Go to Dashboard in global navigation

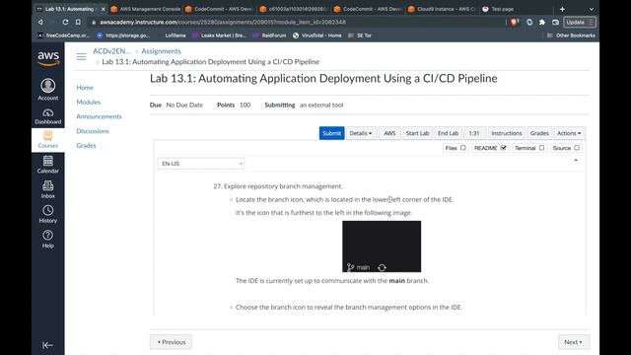pyautogui.click(x=48, y=116)
